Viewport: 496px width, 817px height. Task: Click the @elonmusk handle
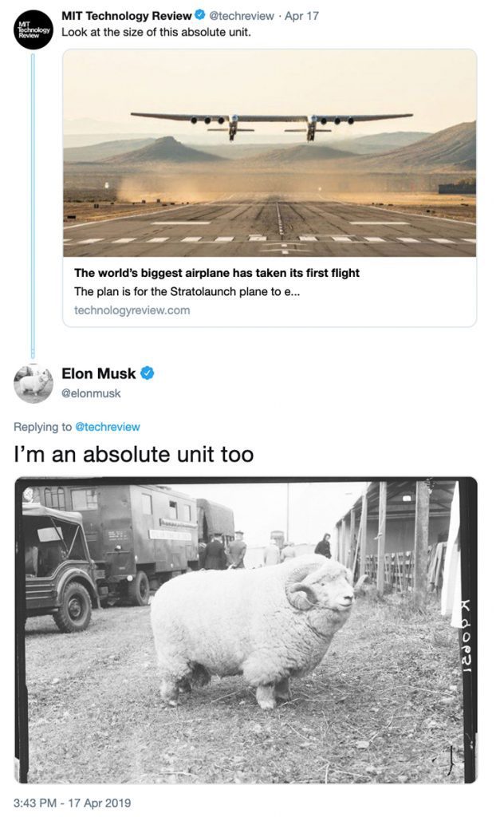point(91,393)
